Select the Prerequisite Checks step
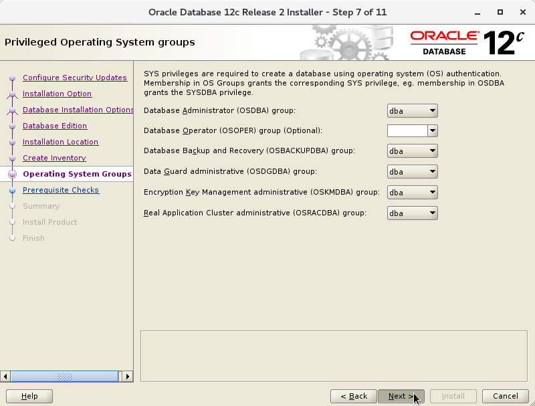This screenshot has width=535, height=406. 61,190
